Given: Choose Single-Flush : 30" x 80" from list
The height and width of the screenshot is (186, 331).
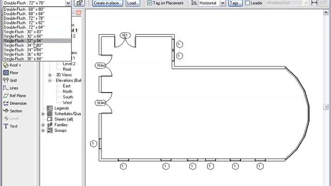Looking at the screenshot, I should coord(37,32).
